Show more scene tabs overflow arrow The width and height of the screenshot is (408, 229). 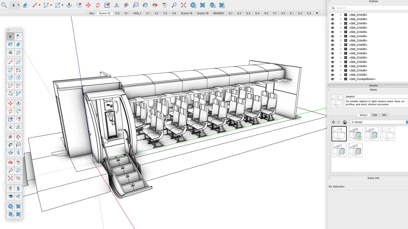317,13
